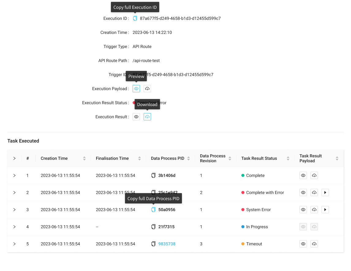Image resolution: width=351 pixels, height=271 pixels.
Task: Copy the full Execution ID
Action: 135,18
